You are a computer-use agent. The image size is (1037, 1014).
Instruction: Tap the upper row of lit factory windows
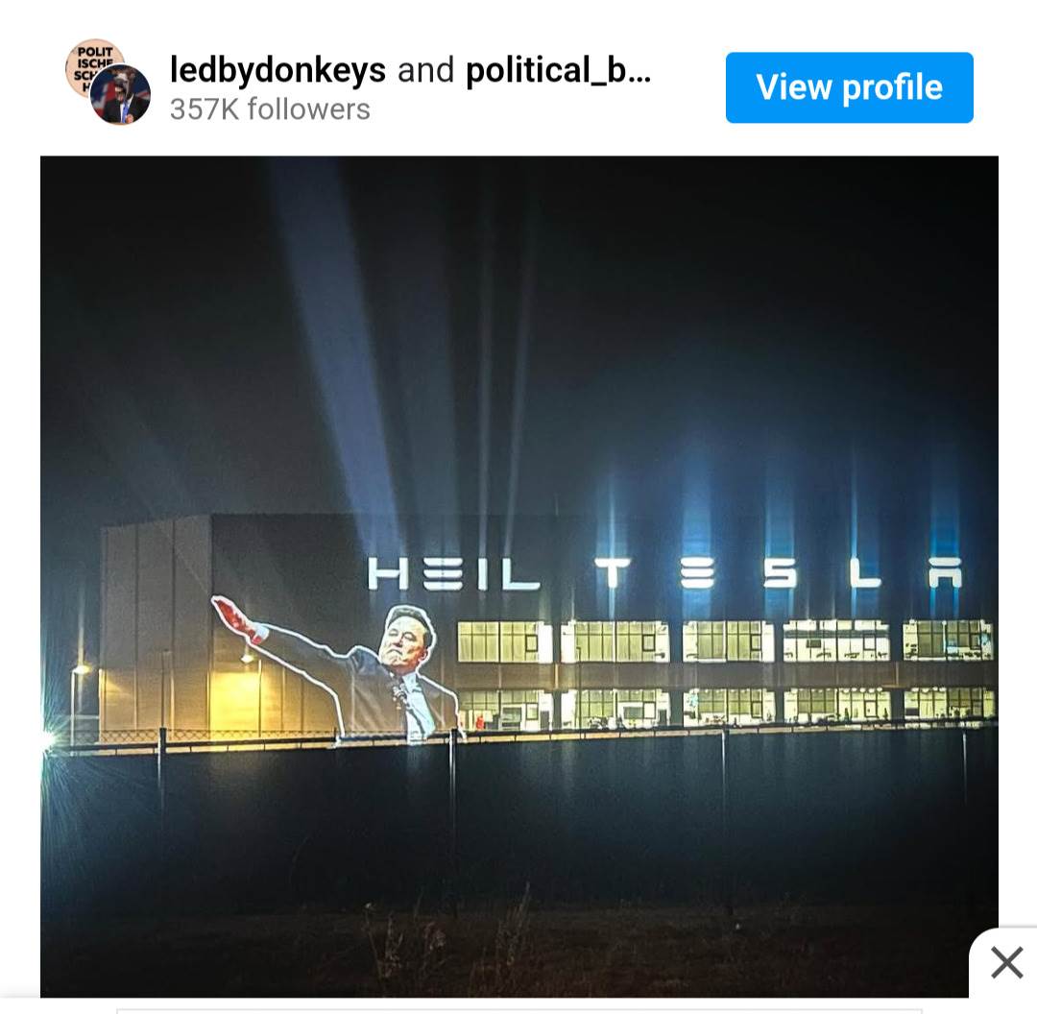[x=725, y=640]
